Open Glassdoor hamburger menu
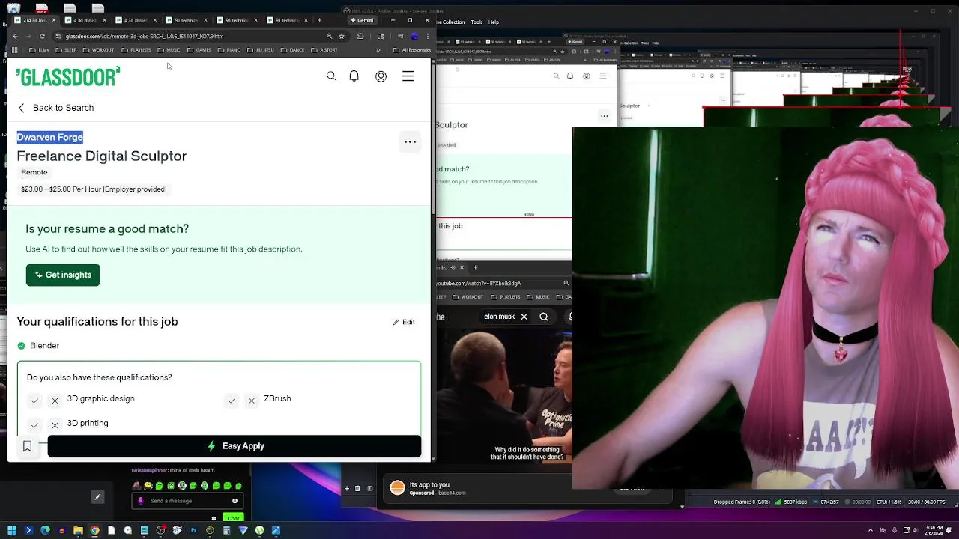 408,76
